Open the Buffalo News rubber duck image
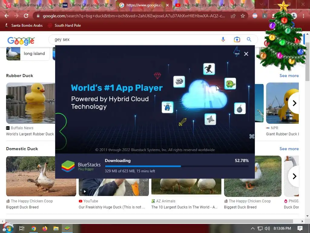Screen dimensions: 310x233 [x=31, y=103]
